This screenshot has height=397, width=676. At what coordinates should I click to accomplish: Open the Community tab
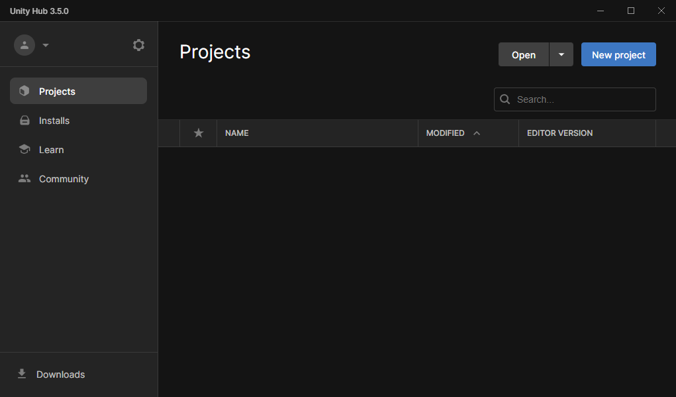pyautogui.click(x=79, y=179)
